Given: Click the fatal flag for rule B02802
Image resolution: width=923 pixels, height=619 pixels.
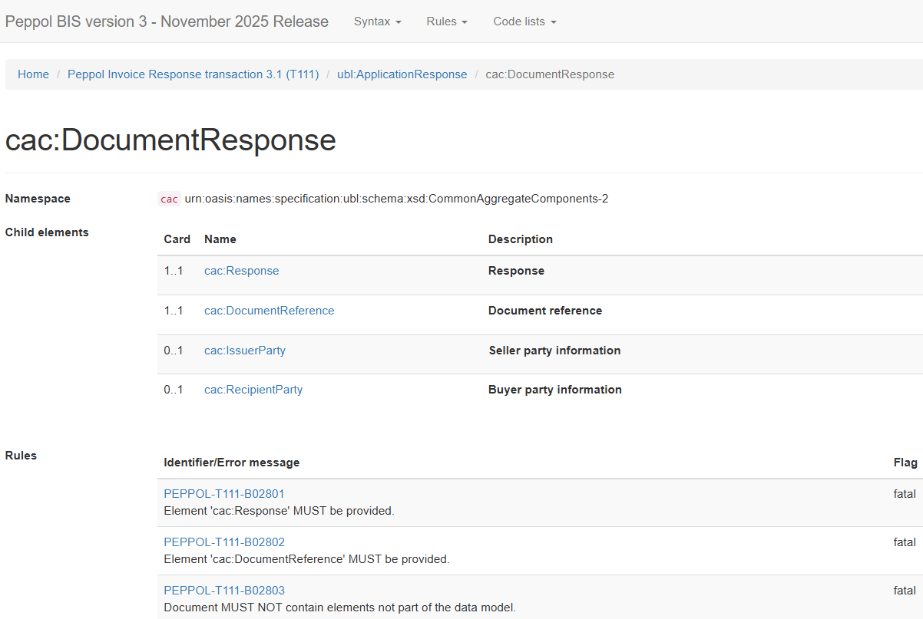Looking at the screenshot, I should click(x=905, y=542).
